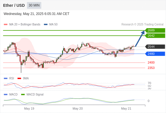Screen dimensions: 166x113
Task: Select the green 2642 resistance label
Action: tap(155, 36)
